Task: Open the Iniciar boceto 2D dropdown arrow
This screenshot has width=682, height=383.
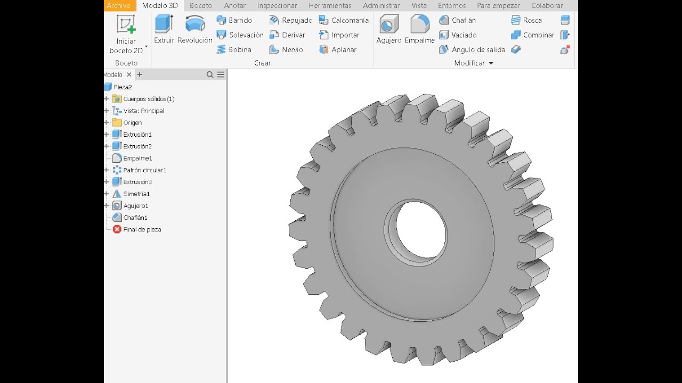Action: (x=146, y=47)
